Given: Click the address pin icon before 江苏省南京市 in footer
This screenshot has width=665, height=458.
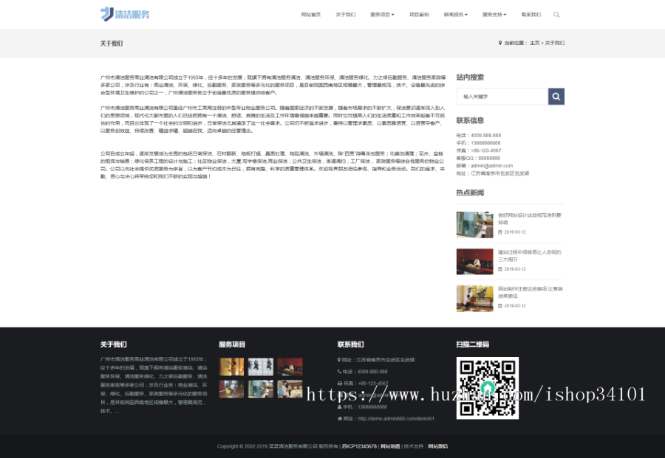Looking at the screenshot, I should click(338, 360).
